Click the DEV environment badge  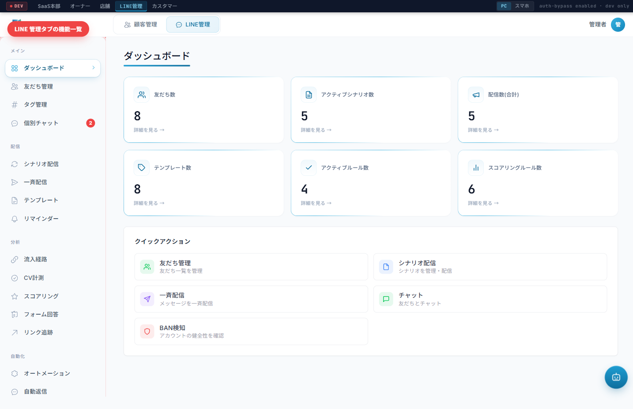pyautogui.click(x=17, y=6)
